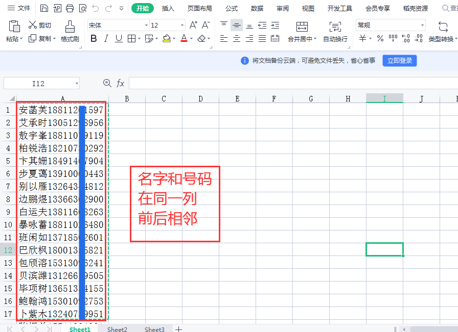Apply yellow fill color bucket
The width and height of the screenshot is (458, 332).
click(x=167, y=38)
